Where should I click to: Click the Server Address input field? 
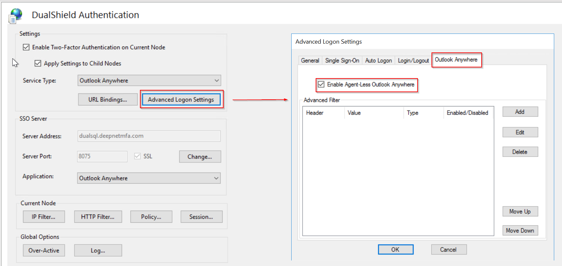149,136
